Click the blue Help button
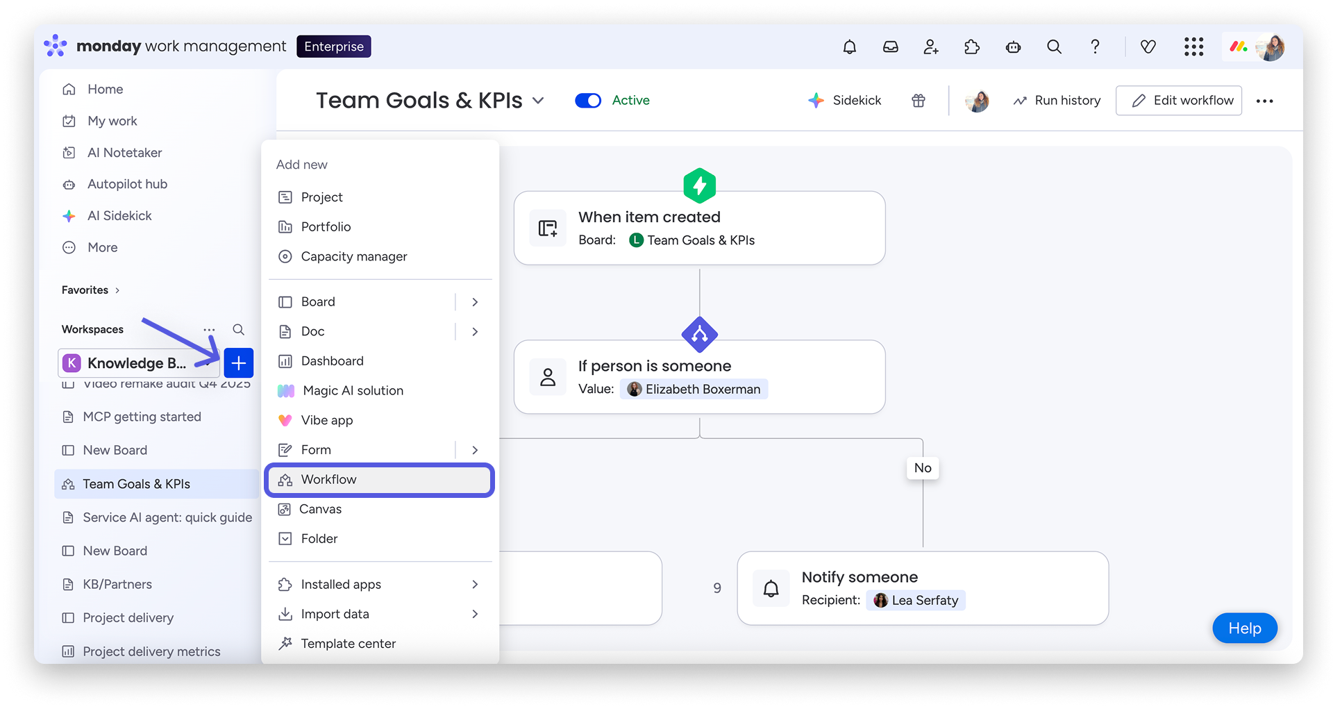 [1244, 628]
